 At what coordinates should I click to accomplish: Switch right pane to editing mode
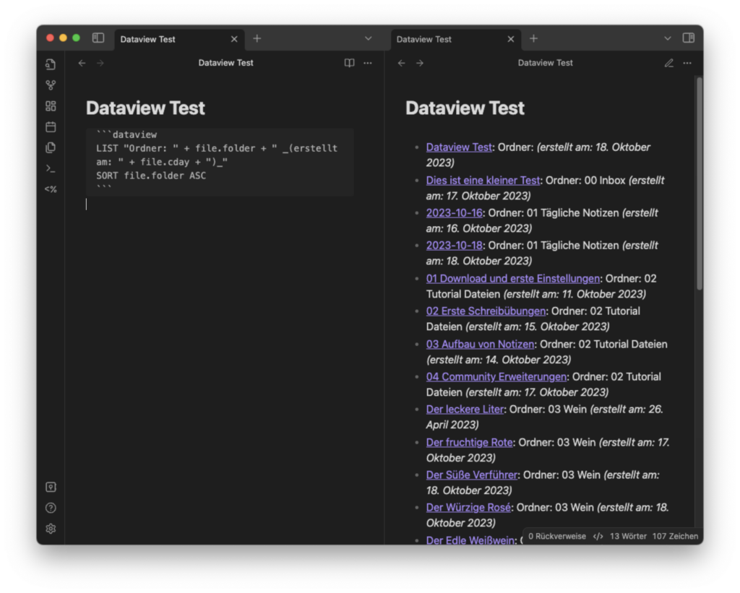click(x=668, y=64)
